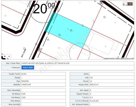Select the Tasdik Tarihi date cell
This screenshot has width=136, height=107.
[x=43, y=74]
